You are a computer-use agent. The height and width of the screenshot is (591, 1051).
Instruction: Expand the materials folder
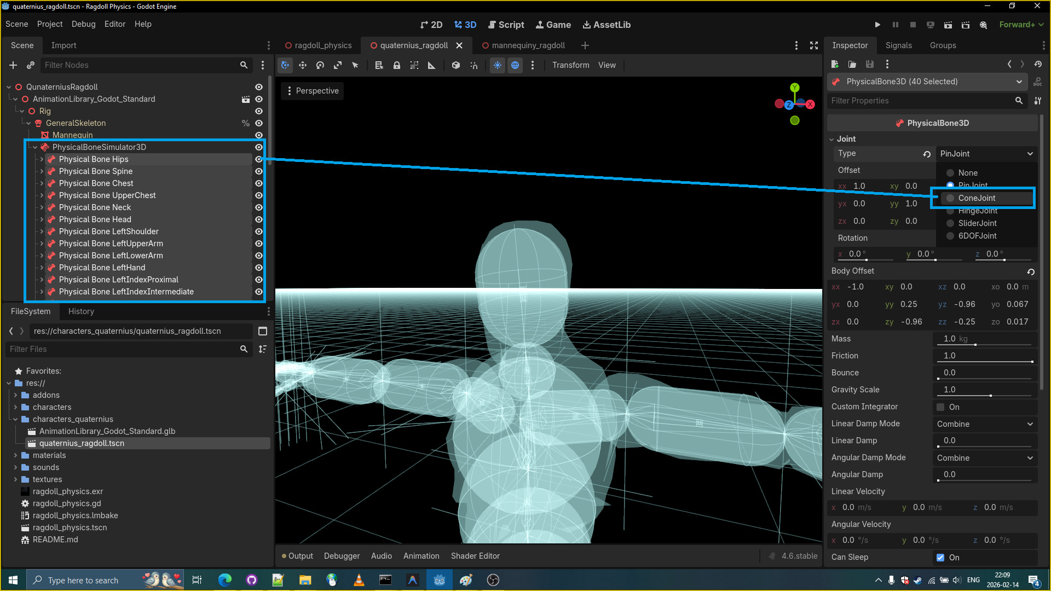pos(15,455)
